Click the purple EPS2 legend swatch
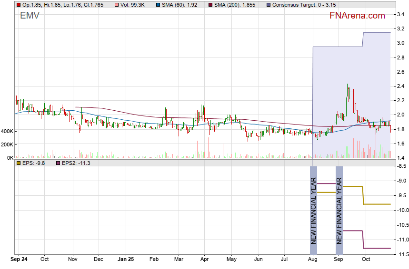409x269 pixels. (x=59, y=163)
